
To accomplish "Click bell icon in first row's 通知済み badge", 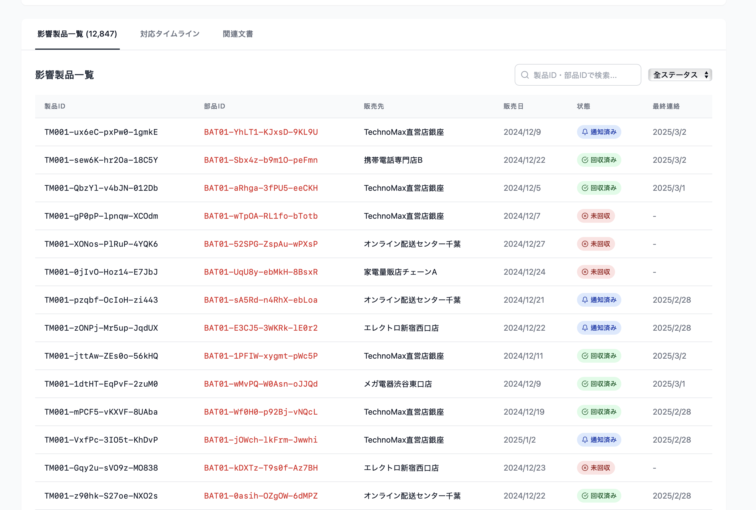I will coord(584,132).
